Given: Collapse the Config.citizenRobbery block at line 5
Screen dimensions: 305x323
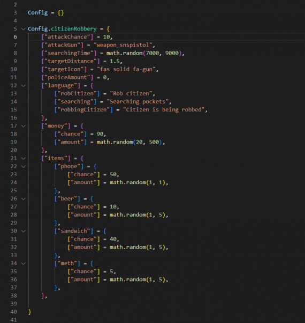Looking at the screenshot, I should pos(24,29).
